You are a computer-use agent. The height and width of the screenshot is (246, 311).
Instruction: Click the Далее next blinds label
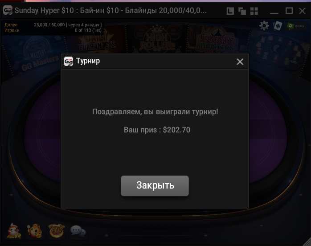(x=11, y=25)
